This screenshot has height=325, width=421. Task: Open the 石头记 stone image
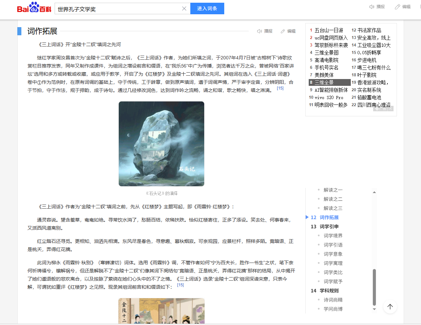pos(161,144)
